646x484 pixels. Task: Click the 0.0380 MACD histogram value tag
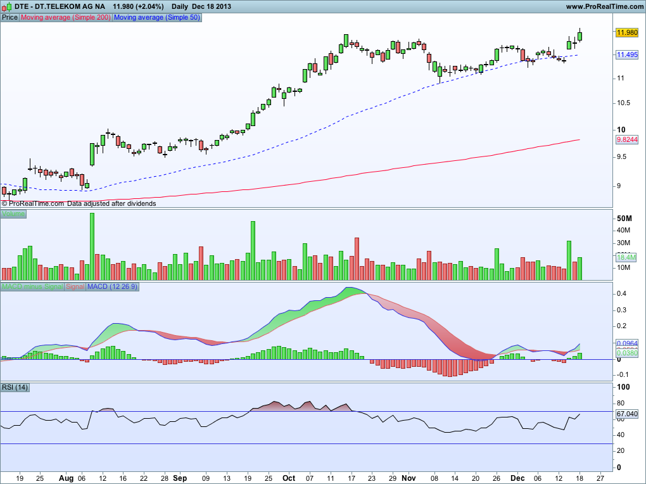(x=627, y=353)
